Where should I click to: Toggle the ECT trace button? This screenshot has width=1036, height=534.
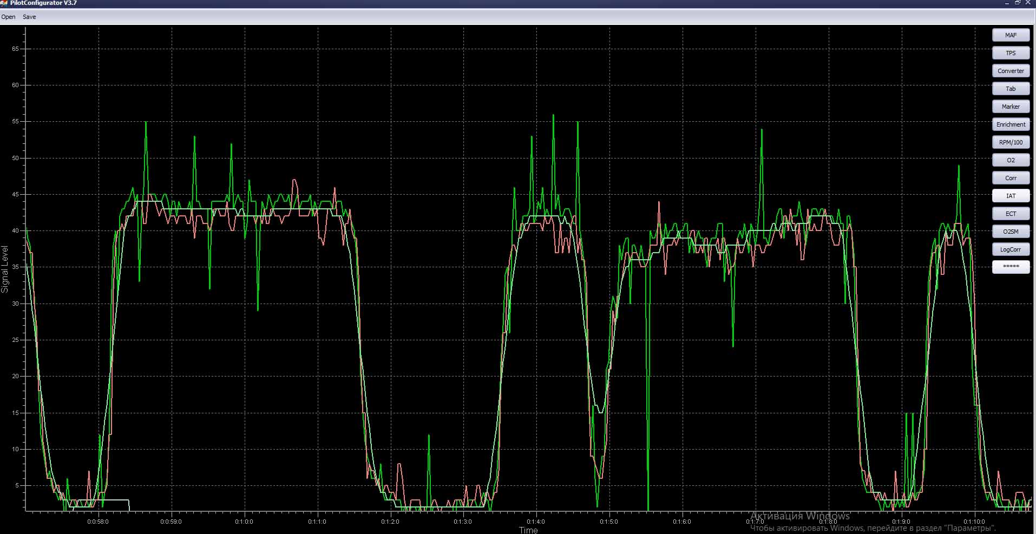(x=1011, y=214)
